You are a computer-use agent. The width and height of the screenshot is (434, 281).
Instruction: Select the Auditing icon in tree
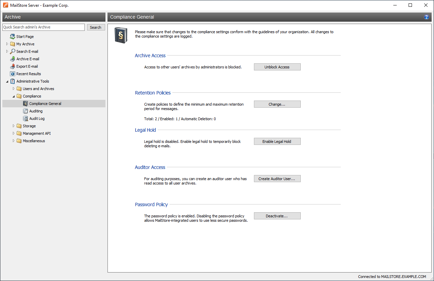pyautogui.click(x=25, y=111)
